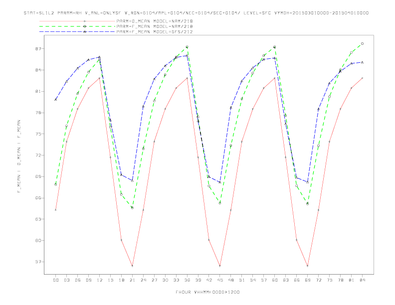Viewport: 395px width, 305px height.
Task: Select legend entry PARM=F_MEAN MODEL=NAM/218
Action: click(x=155, y=26)
